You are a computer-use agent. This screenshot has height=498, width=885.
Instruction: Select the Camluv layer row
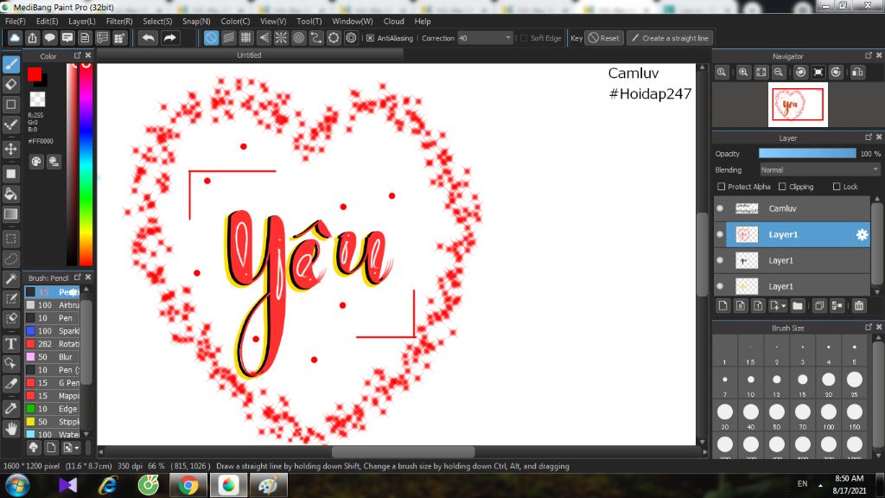(x=793, y=208)
